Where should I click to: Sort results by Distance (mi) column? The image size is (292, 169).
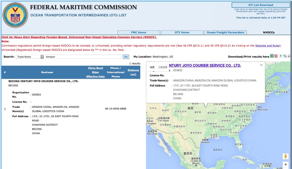pyautogui.click(x=133, y=72)
